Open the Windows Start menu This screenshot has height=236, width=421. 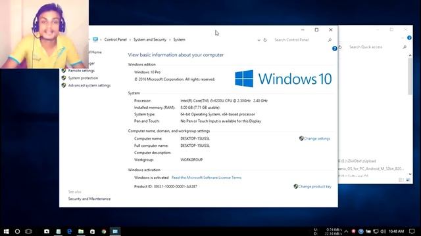coord(6,231)
